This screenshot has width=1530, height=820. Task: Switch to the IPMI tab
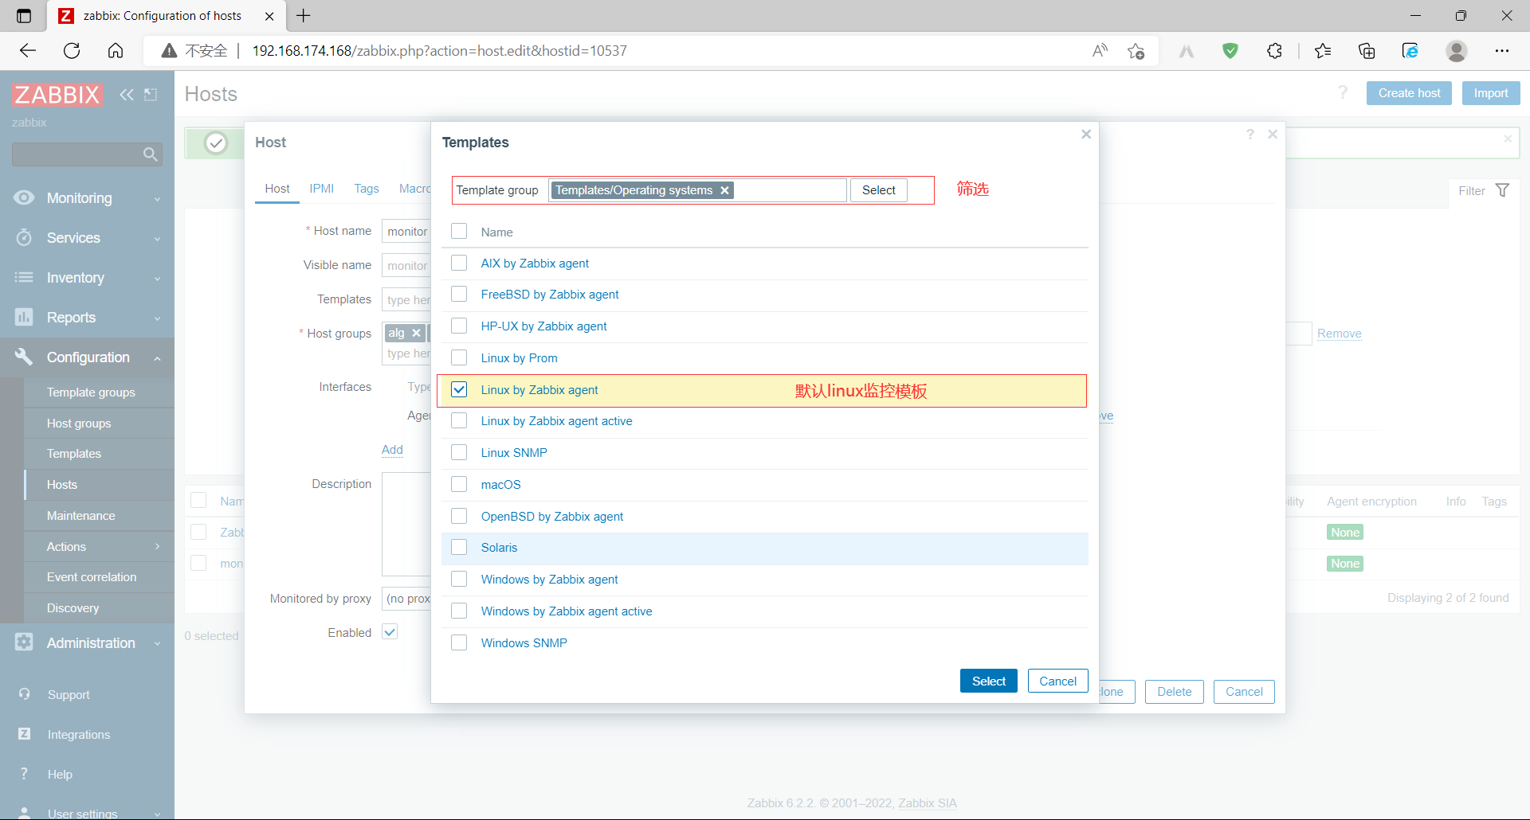[322, 189]
